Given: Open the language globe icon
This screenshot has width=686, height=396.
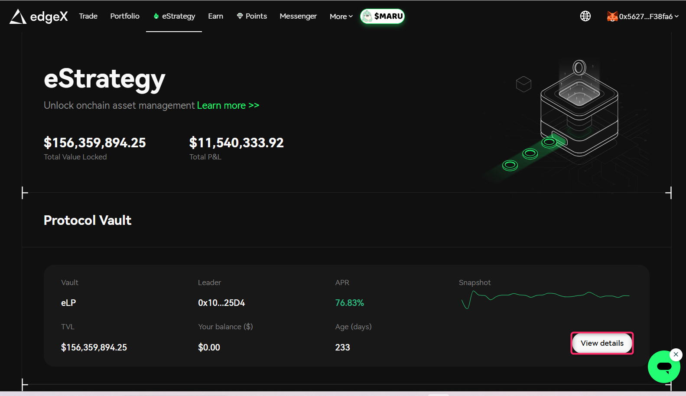Looking at the screenshot, I should (585, 16).
